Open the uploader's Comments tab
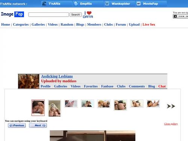This screenshot has height=141, width=188. (137, 86)
